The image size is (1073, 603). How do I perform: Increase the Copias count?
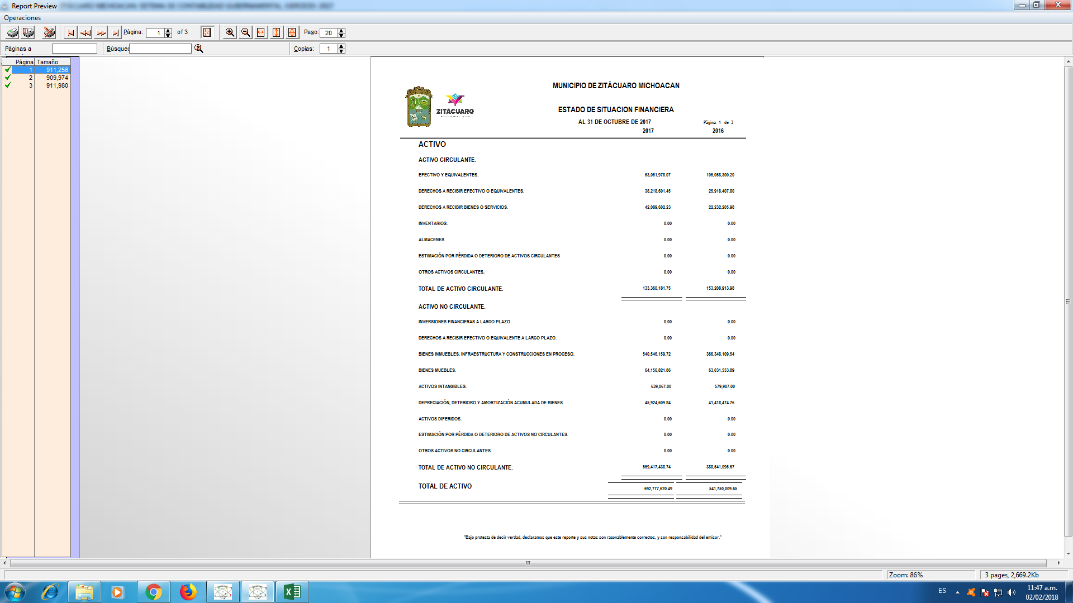pos(341,46)
